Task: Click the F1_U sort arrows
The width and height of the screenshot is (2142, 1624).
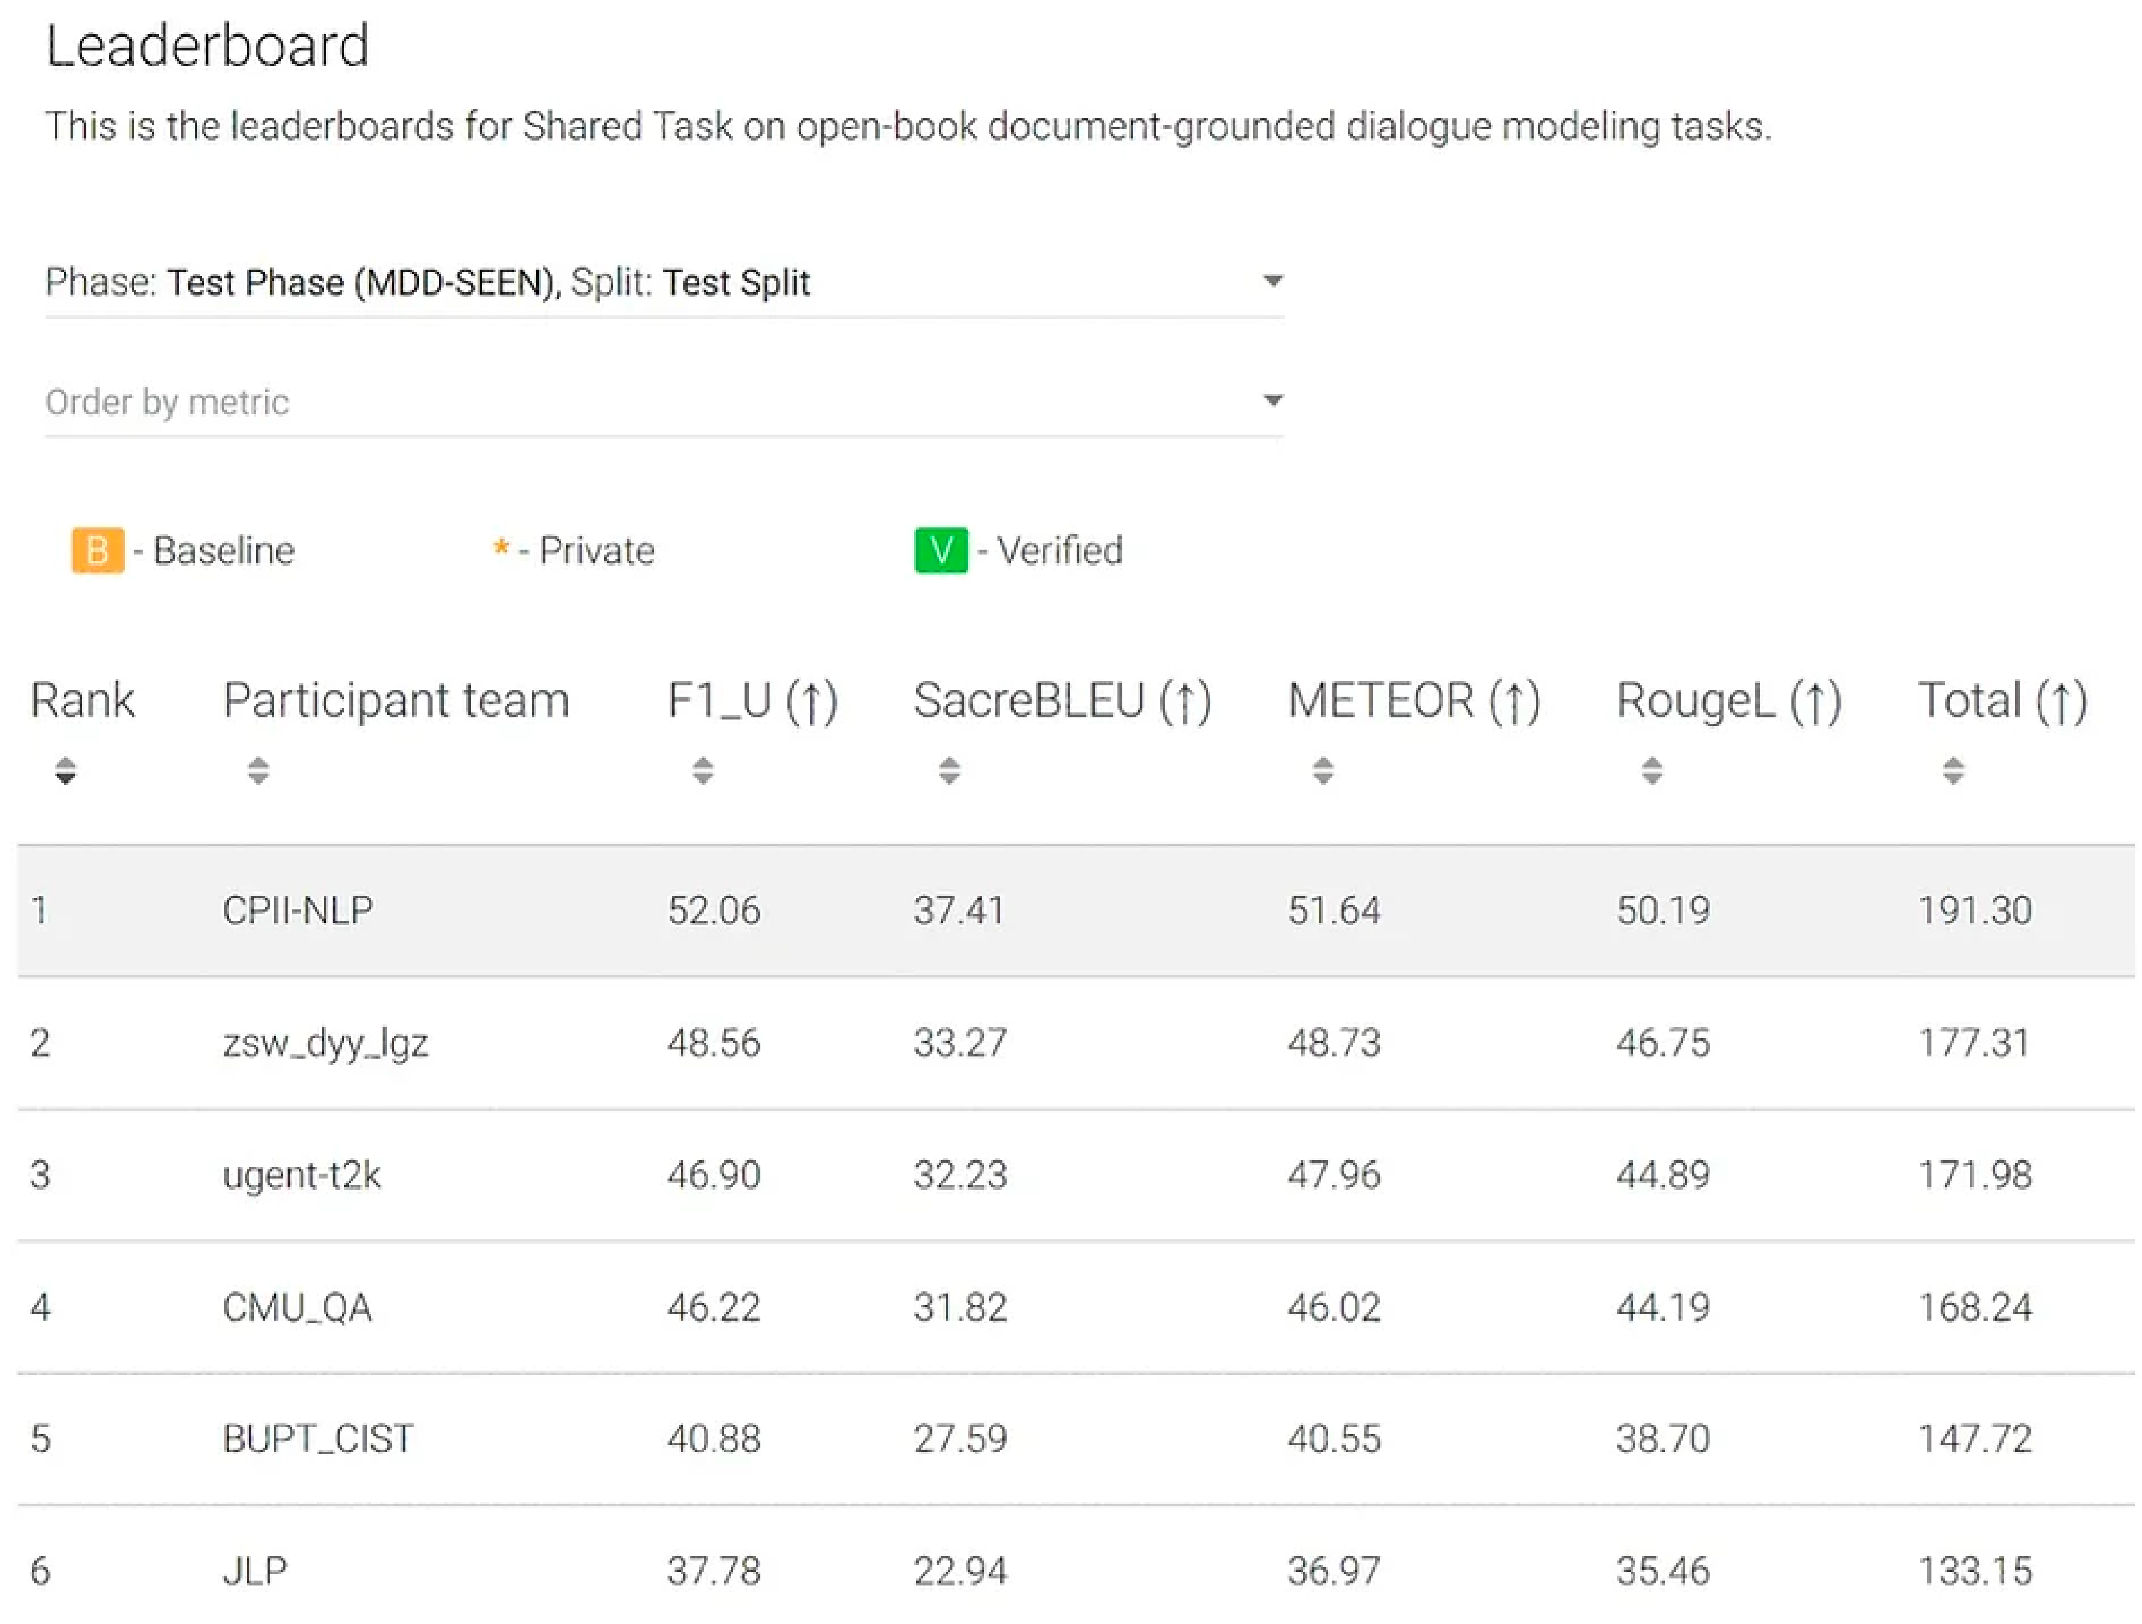Action: click(x=703, y=771)
